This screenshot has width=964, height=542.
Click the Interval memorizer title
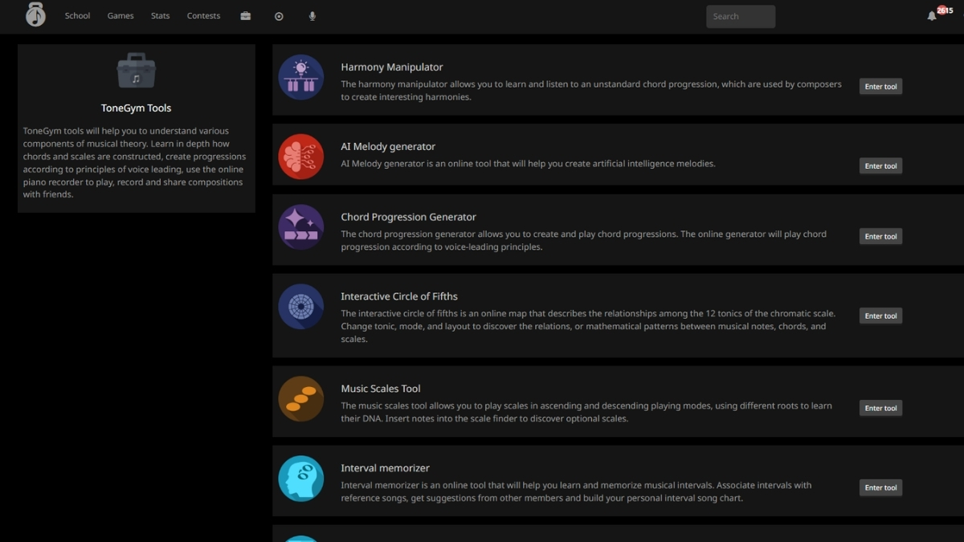pos(385,468)
